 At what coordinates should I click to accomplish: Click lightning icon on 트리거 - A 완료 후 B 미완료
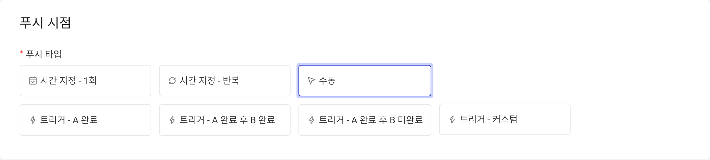click(312, 120)
